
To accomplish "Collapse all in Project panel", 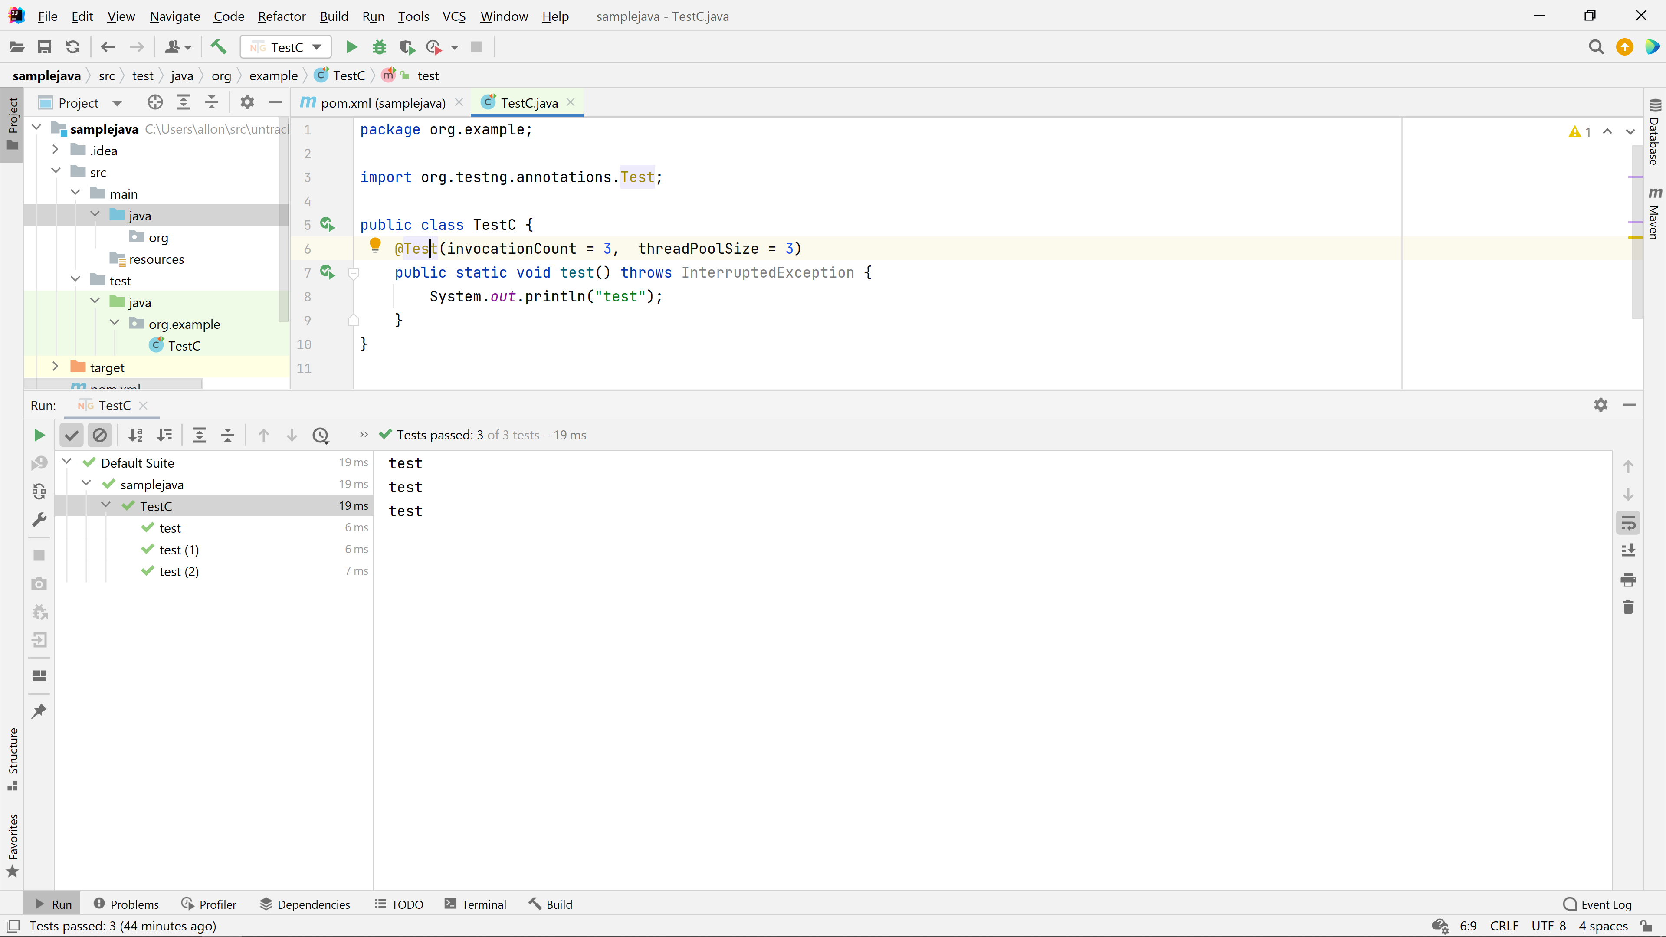I will (x=211, y=102).
